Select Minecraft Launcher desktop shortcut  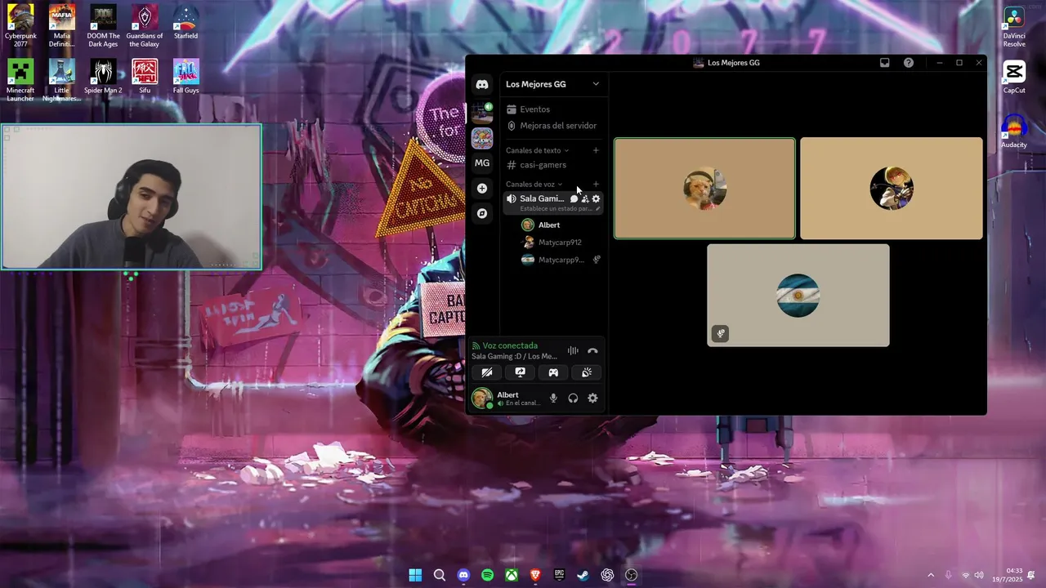20,80
